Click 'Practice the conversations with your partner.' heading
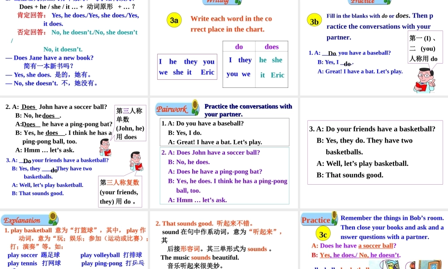This screenshot has width=448, height=269. coord(248,110)
